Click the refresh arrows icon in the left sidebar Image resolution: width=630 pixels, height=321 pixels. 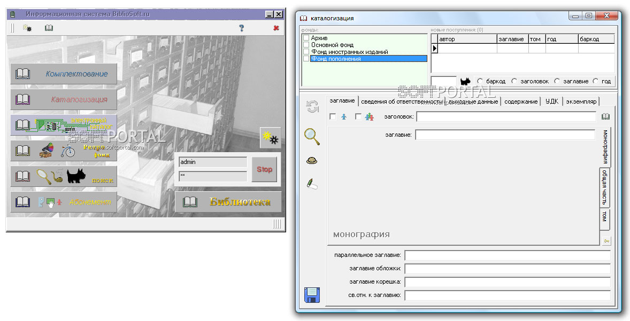pos(312,107)
